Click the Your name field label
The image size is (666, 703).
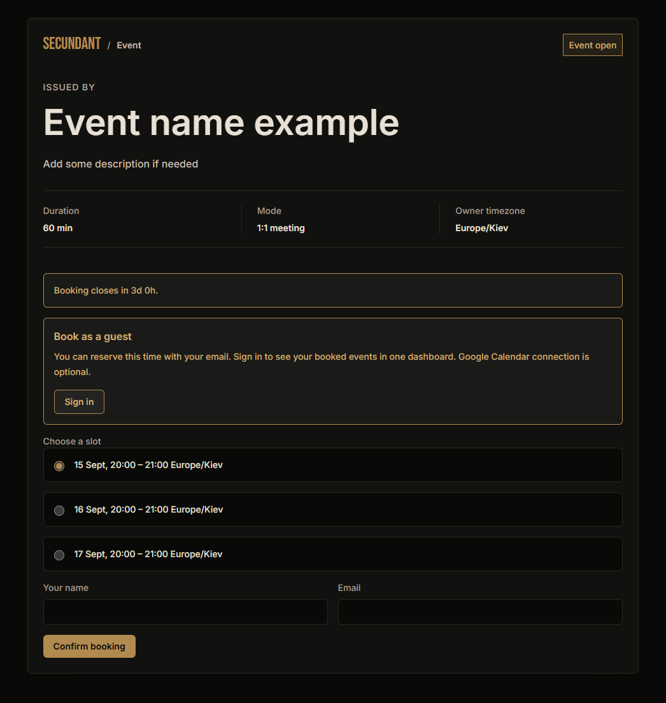click(x=66, y=588)
